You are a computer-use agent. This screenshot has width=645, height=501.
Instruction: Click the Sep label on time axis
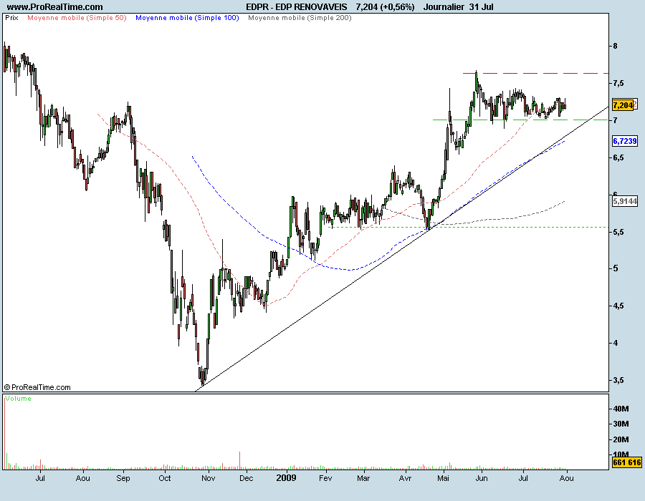(123, 478)
